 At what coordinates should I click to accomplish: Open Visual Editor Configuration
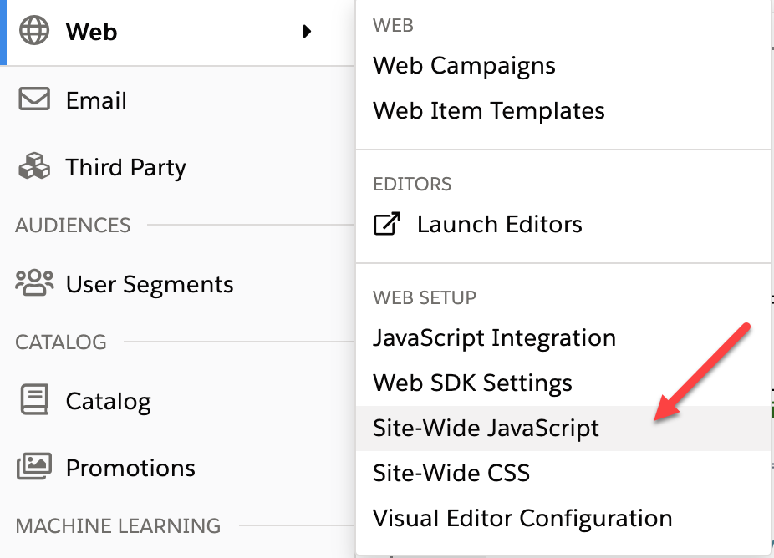pyautogui.click(x=522, y=519)
